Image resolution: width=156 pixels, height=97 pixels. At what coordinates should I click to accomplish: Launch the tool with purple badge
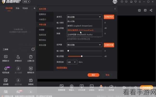(6, 70)
